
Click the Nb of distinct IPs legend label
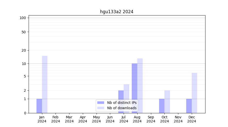[x=122, y=103]
